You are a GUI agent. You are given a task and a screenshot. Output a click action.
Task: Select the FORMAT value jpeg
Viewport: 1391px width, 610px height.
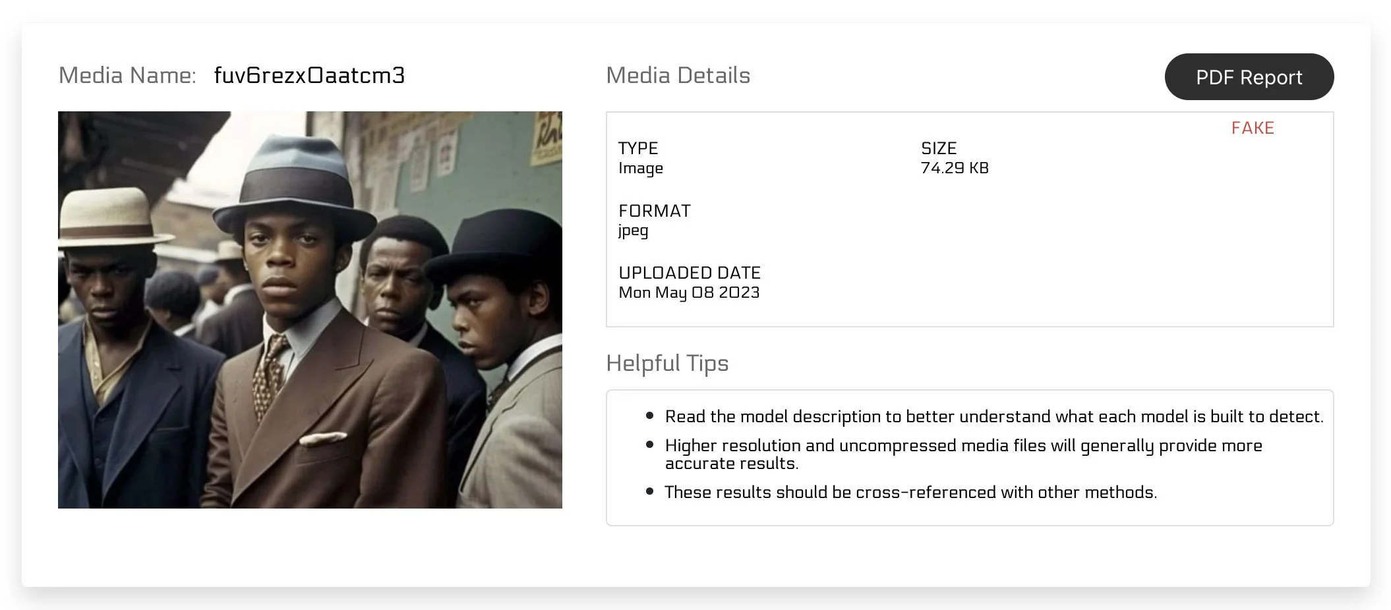pyautogui.click(x=632, y=231)
